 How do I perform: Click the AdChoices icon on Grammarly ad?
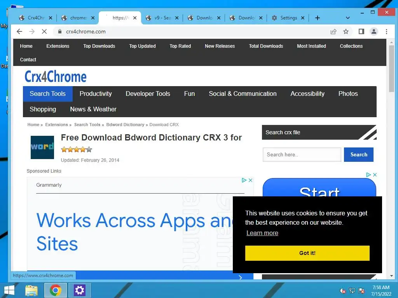click(244, 180)
